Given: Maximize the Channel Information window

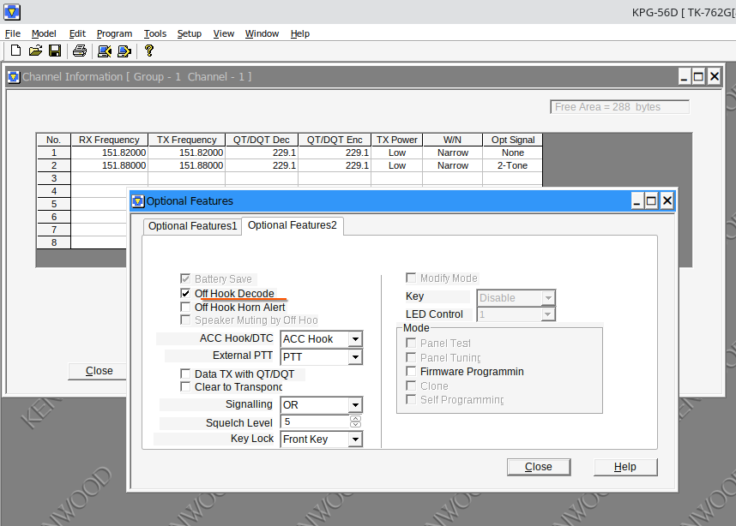Looking at the screenshot, I should [x=698, y=76].
